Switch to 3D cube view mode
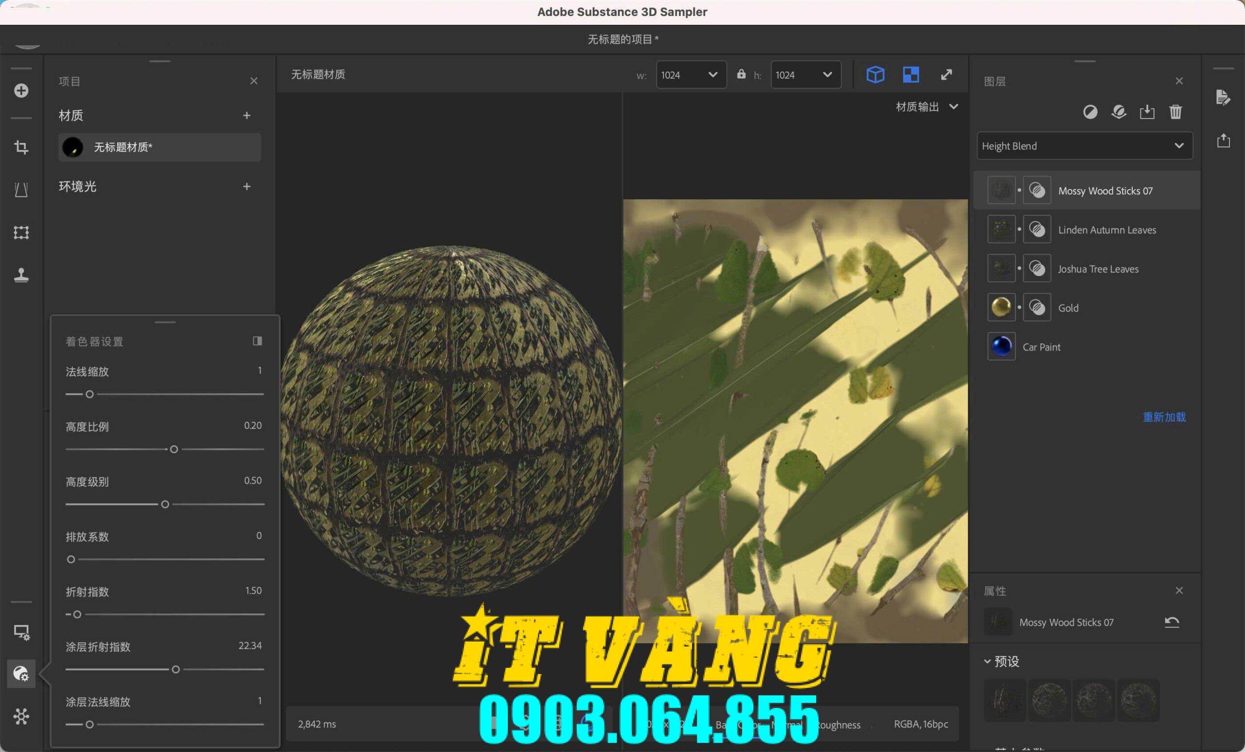The width and height of the screenshot is (1245, 752). coord(875,74)
